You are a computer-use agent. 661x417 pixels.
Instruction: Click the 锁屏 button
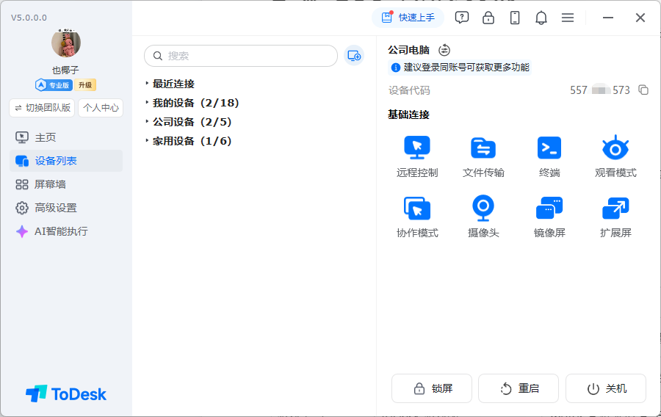(x=432, y=388)
